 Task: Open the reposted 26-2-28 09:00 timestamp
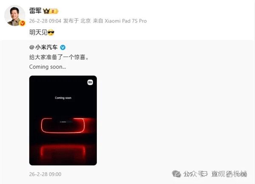coord(45,174)
